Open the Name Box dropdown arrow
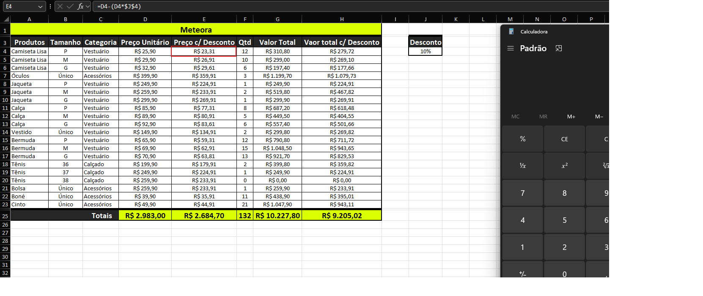 [x=40, y=6]
